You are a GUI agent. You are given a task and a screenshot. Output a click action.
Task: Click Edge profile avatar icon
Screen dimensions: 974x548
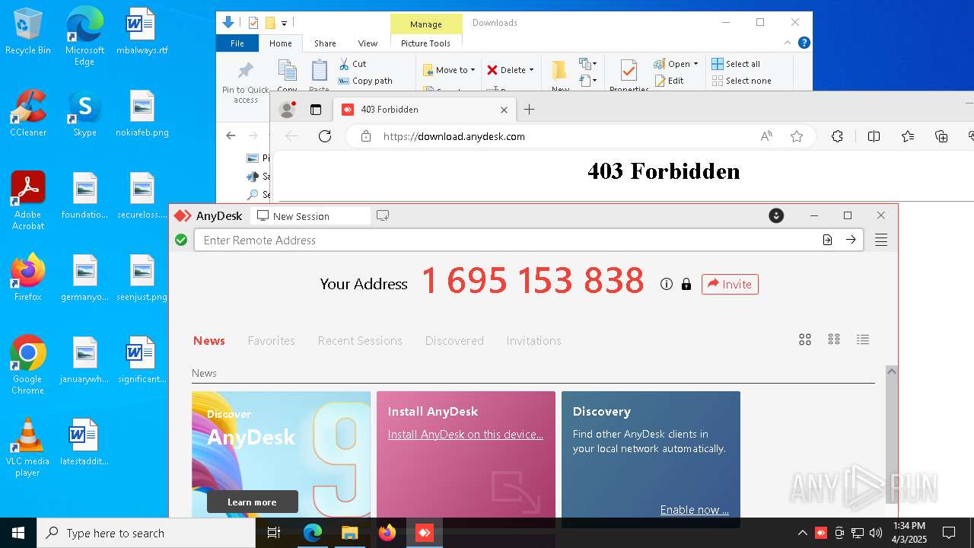click(x=288, y=110)
